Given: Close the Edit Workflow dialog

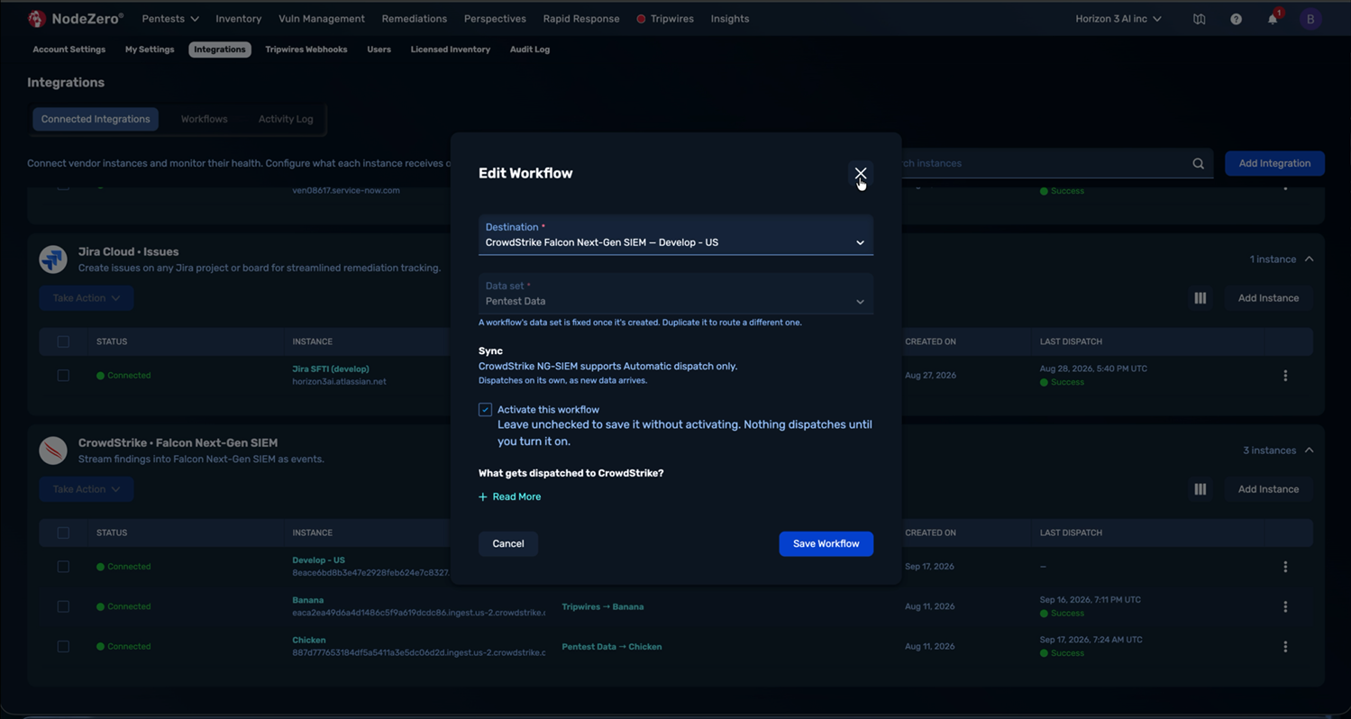Looking at the screenshot, I should 861,173.
